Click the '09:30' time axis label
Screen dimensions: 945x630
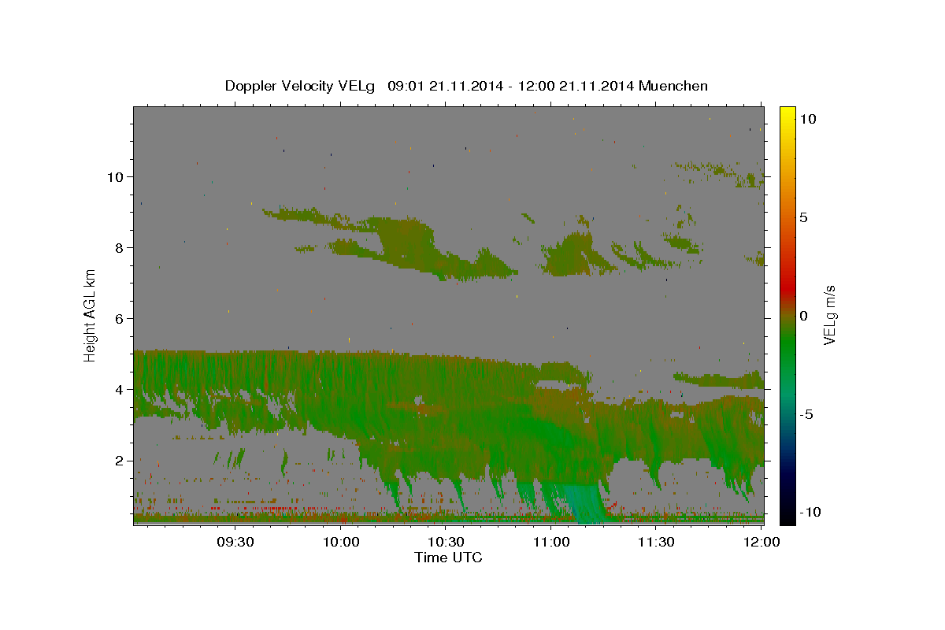[x=235, y=542]
